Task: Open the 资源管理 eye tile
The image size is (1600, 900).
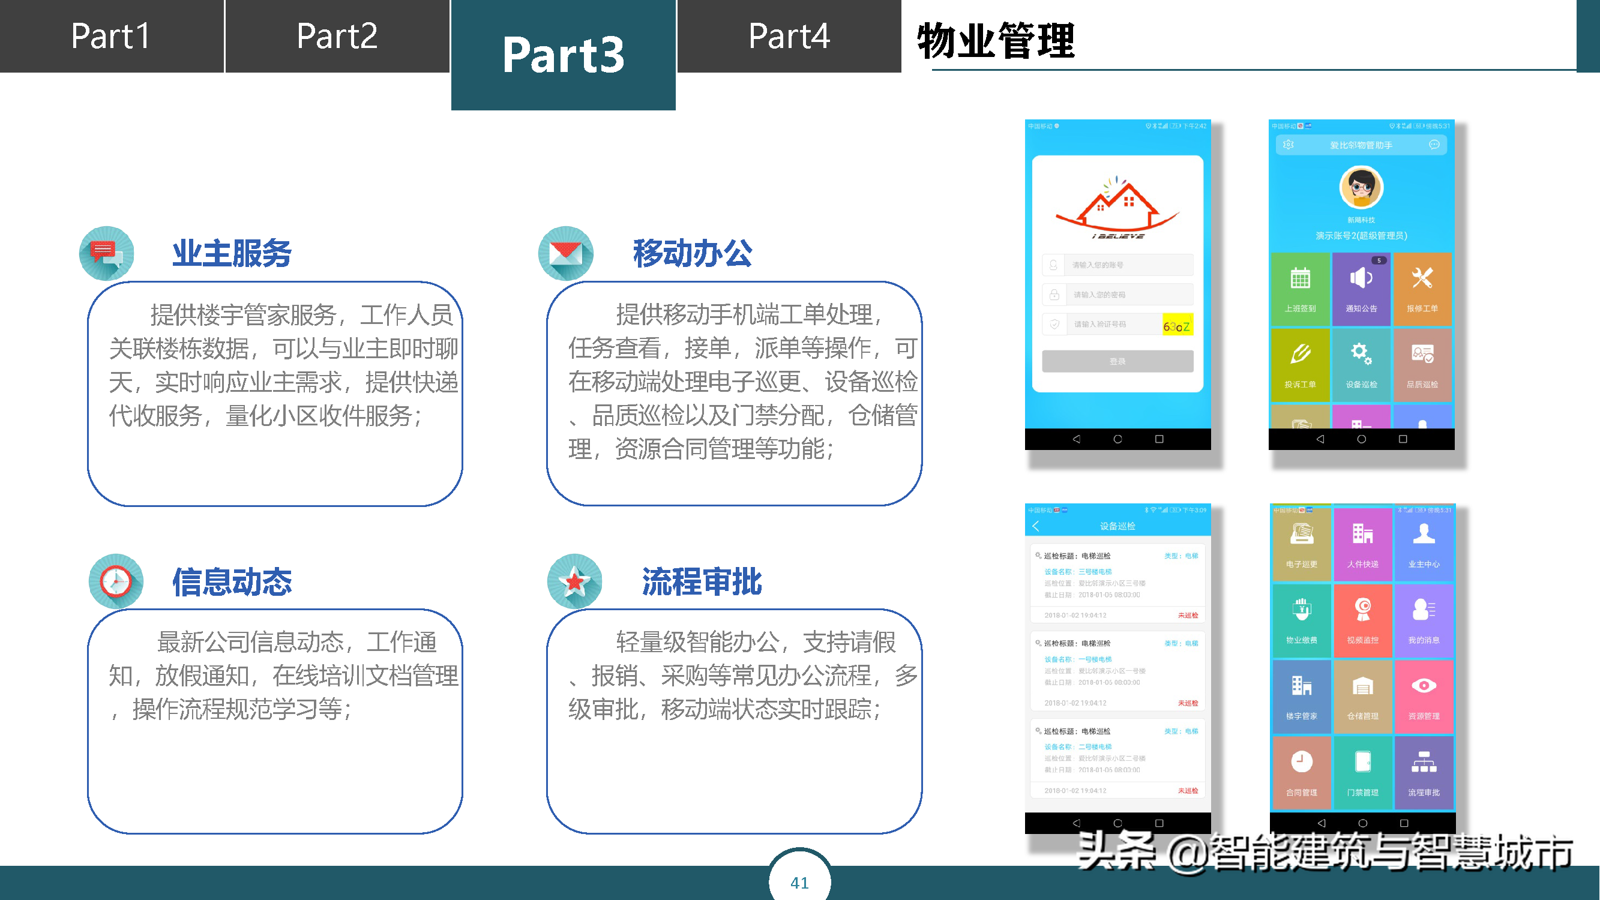Action: coord(1424,697)
